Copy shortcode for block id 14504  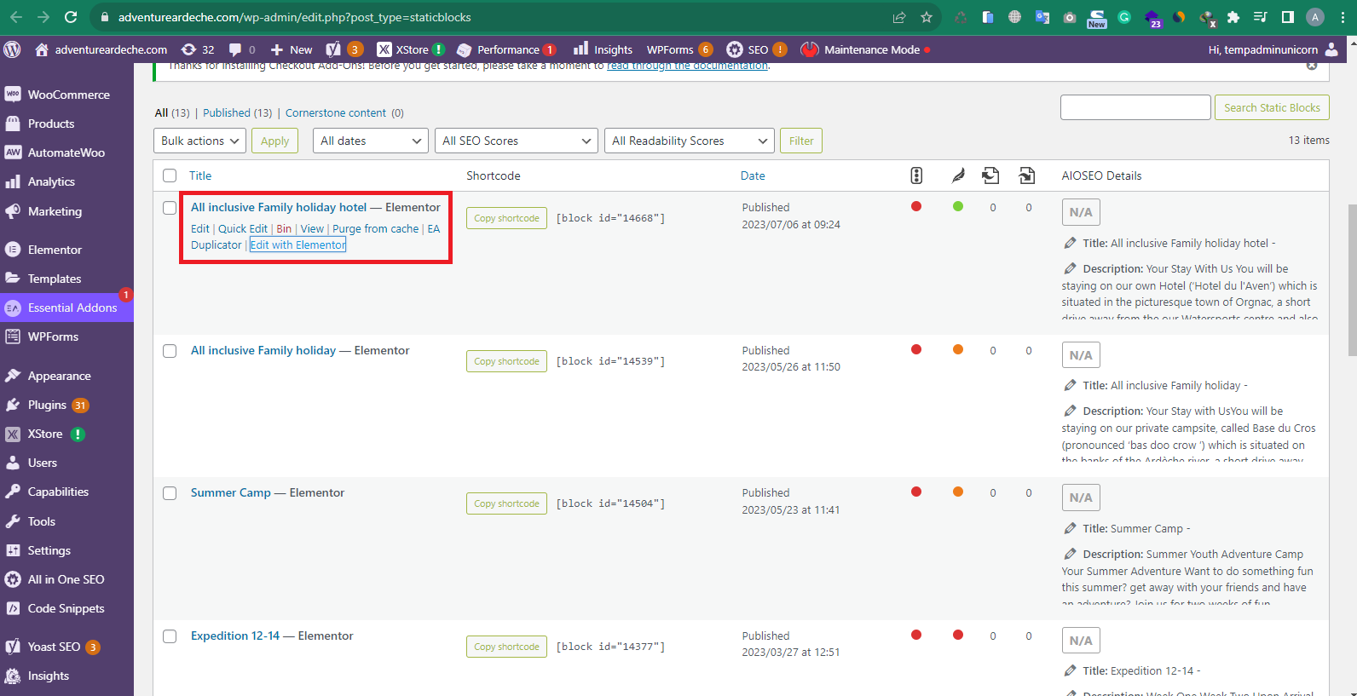(x=506, y=503)
